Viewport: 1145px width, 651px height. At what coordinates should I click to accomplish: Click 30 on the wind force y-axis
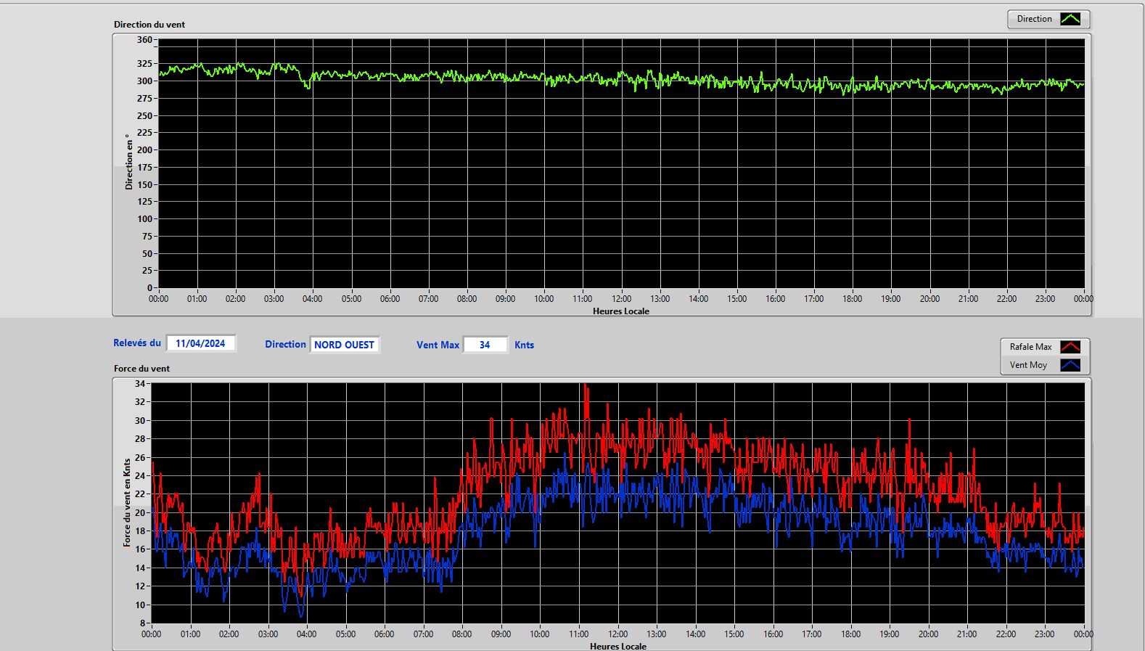coord(140,421)
